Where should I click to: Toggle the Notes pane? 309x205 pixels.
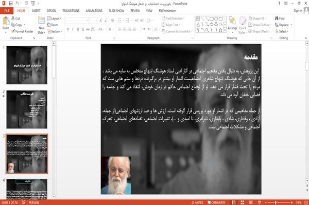(197, 202)
